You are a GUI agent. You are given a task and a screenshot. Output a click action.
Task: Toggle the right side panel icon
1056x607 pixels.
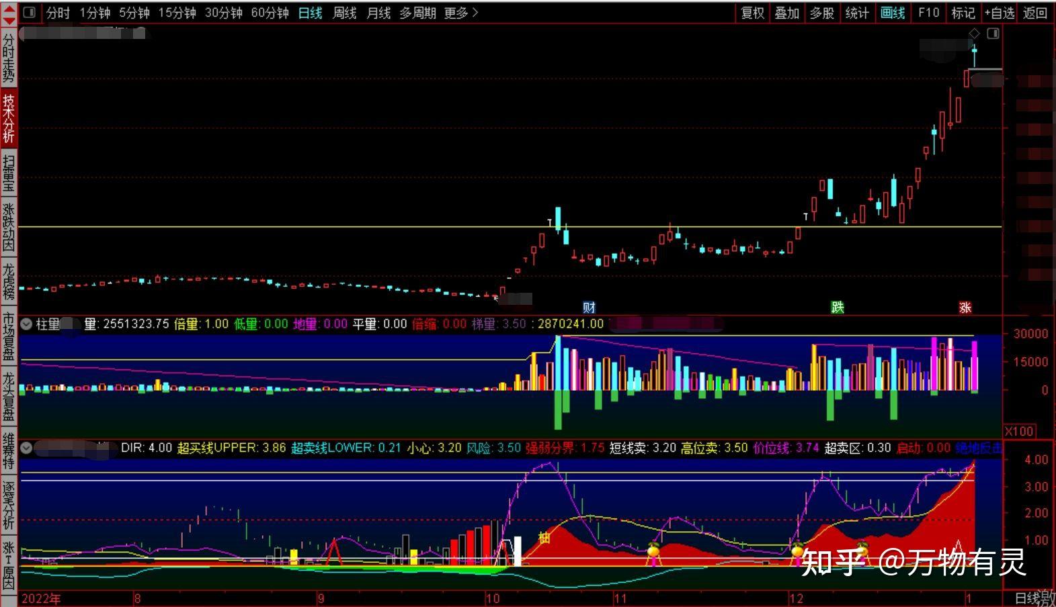click(x=993, y=34)
